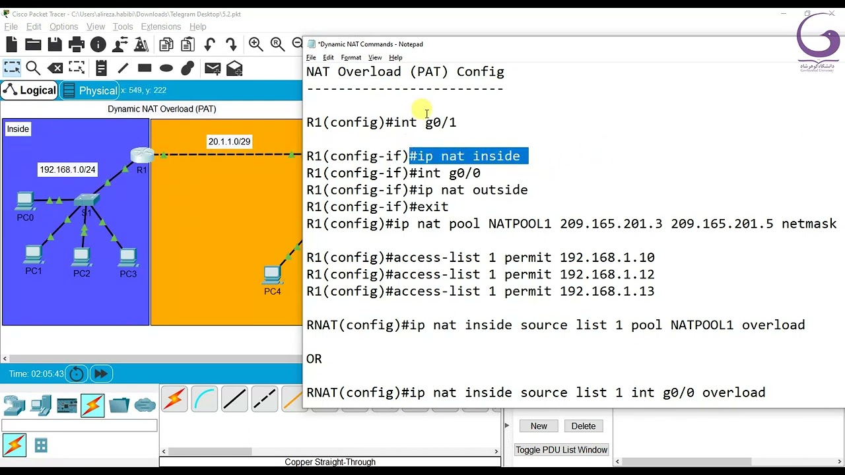845x475 pixels.
Task: Open the Tools menu
Action: 123,26
